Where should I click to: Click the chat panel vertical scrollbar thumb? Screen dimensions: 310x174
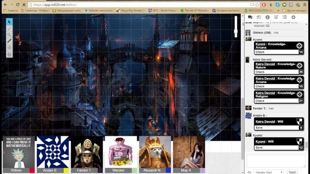(307, 145)
